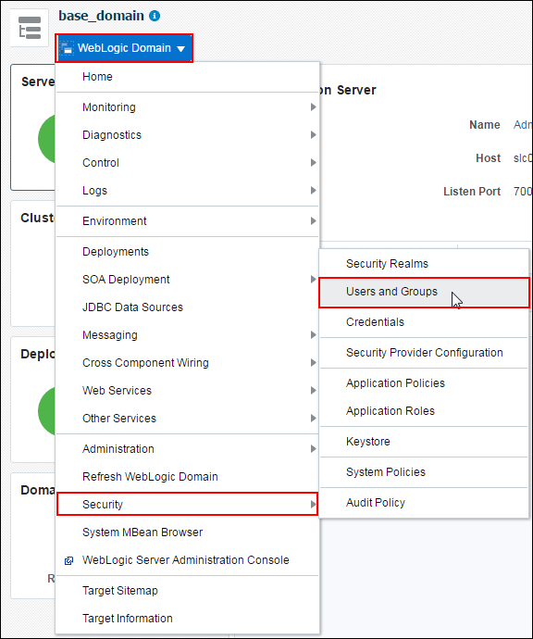Expand the SOA Deployment submenu arrow

(313, 279)
